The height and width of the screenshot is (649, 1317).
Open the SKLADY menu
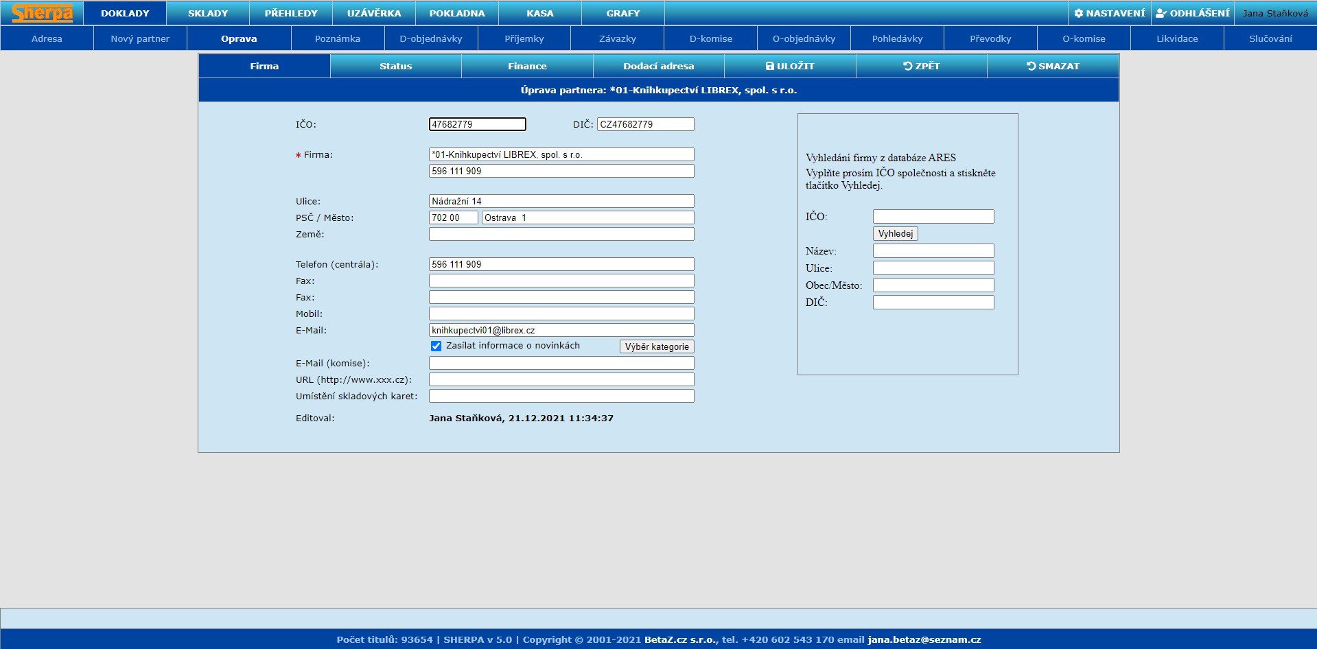click(x=207, y=13)
